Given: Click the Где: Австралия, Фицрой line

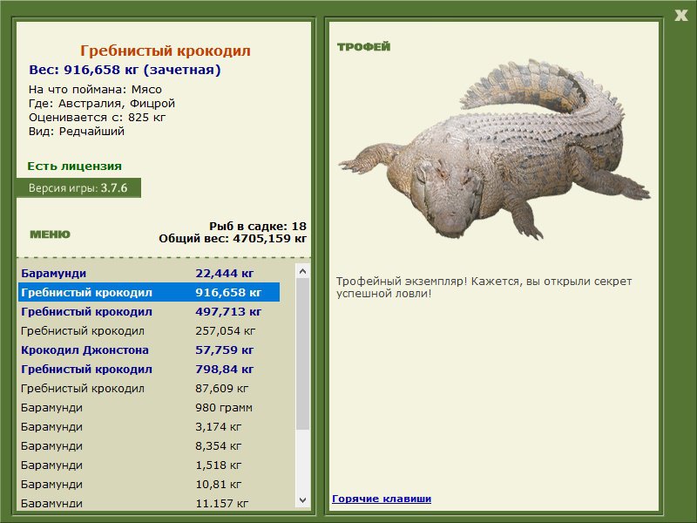Looking at the screenshot, I should (x=102, y=104).
